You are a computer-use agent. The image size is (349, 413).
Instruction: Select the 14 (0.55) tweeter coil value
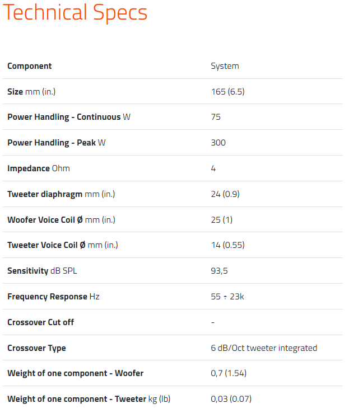coord(227,245)
